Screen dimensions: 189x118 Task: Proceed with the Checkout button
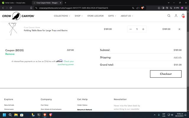tap(166, 74)
